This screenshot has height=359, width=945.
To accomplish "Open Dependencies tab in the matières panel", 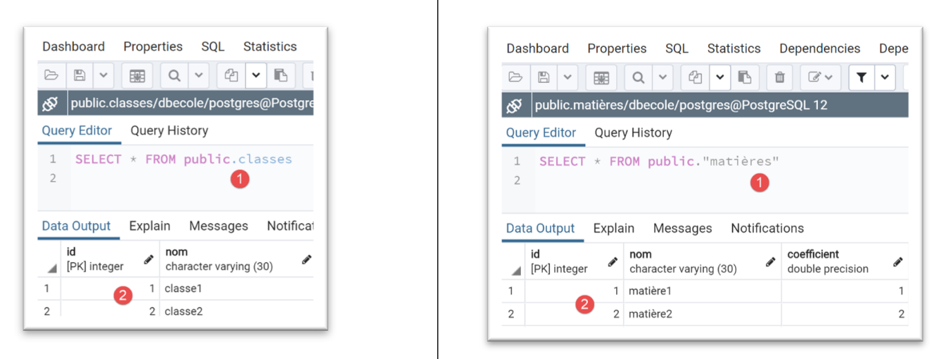I will 819,48.
